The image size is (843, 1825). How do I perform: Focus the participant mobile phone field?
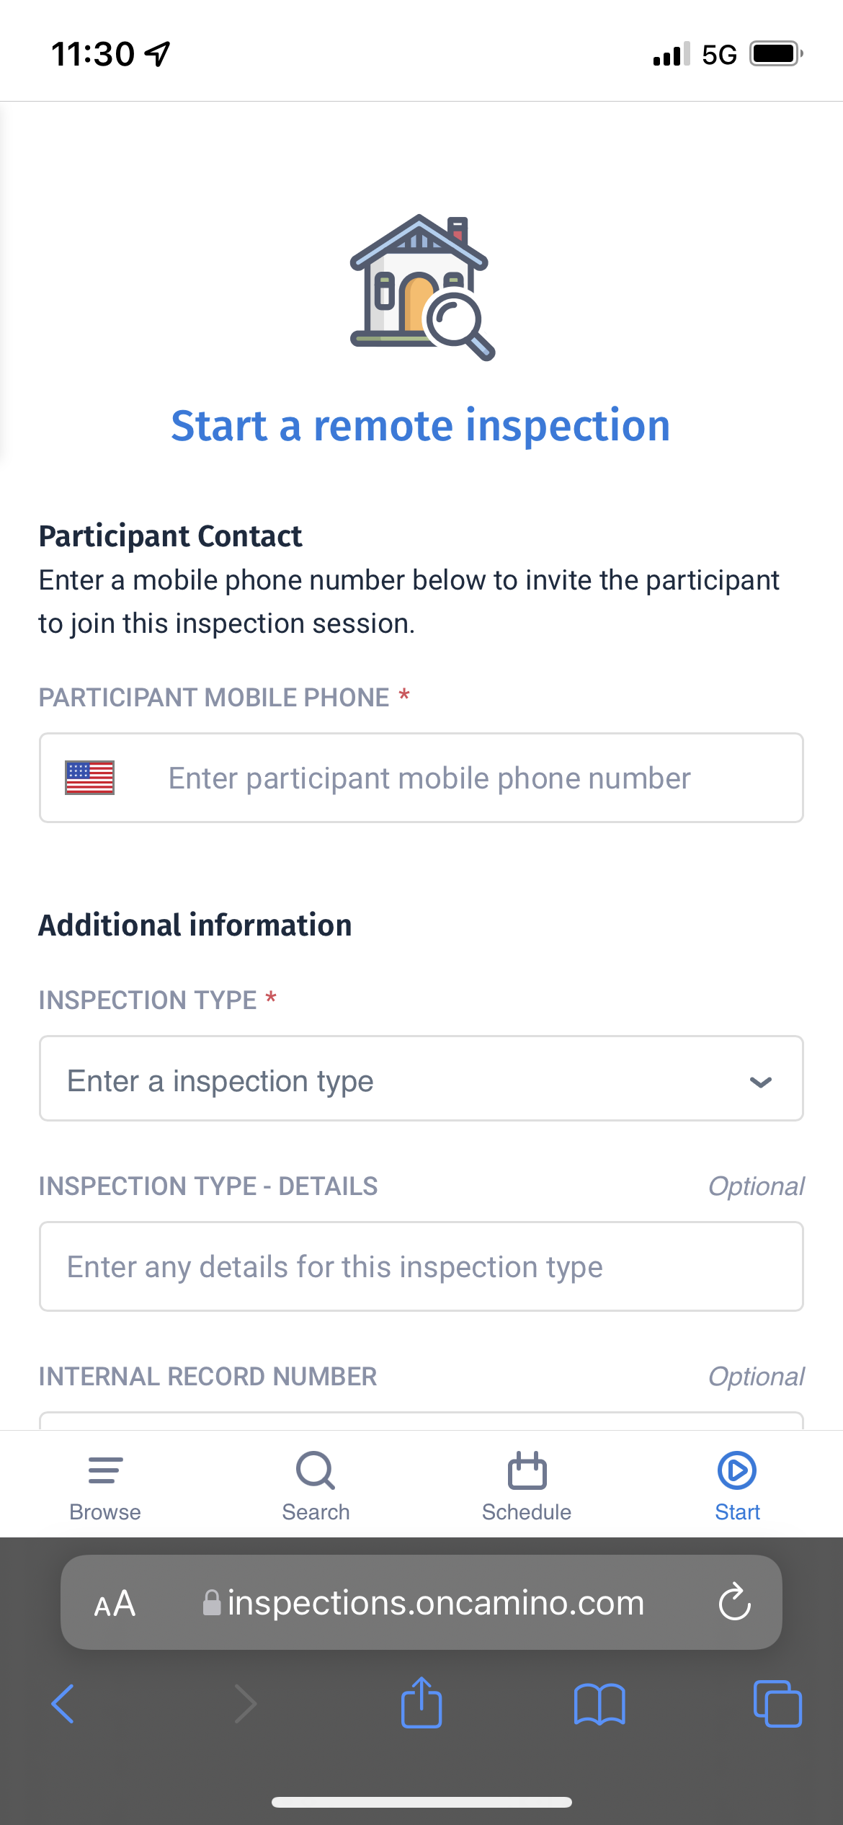(x=421, y=778)
